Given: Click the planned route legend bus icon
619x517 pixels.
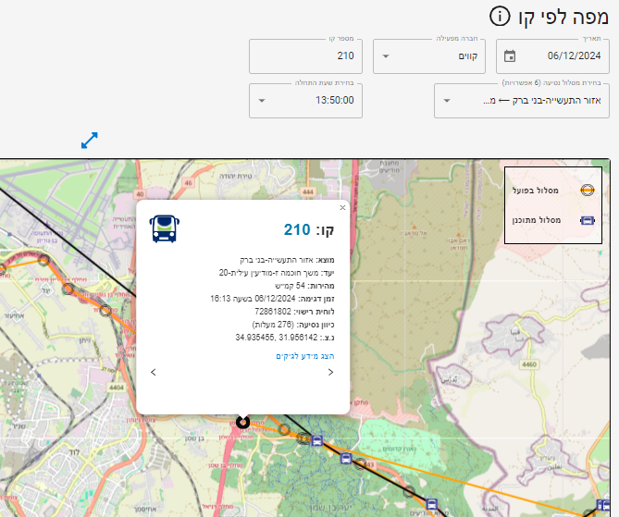Looking at the screenshot, I should 588,220.
